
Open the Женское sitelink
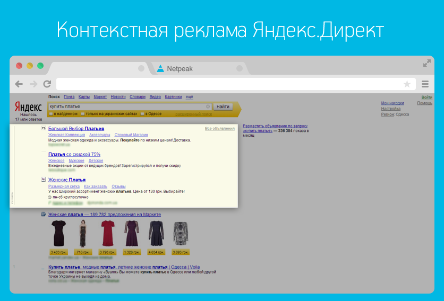[56, 161]
